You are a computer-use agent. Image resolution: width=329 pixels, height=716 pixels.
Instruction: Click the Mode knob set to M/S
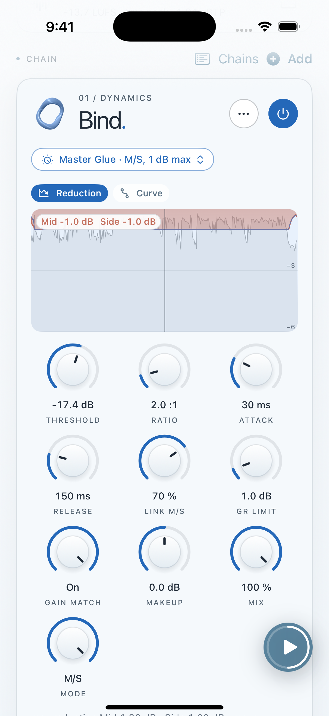(x=73, y=643)
